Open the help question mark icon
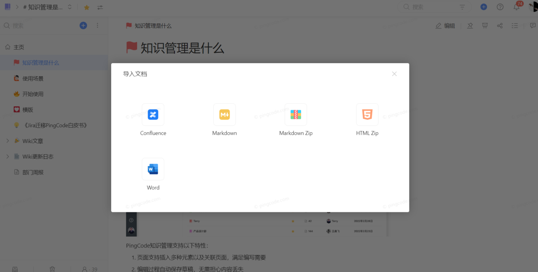 click(500, 7)
